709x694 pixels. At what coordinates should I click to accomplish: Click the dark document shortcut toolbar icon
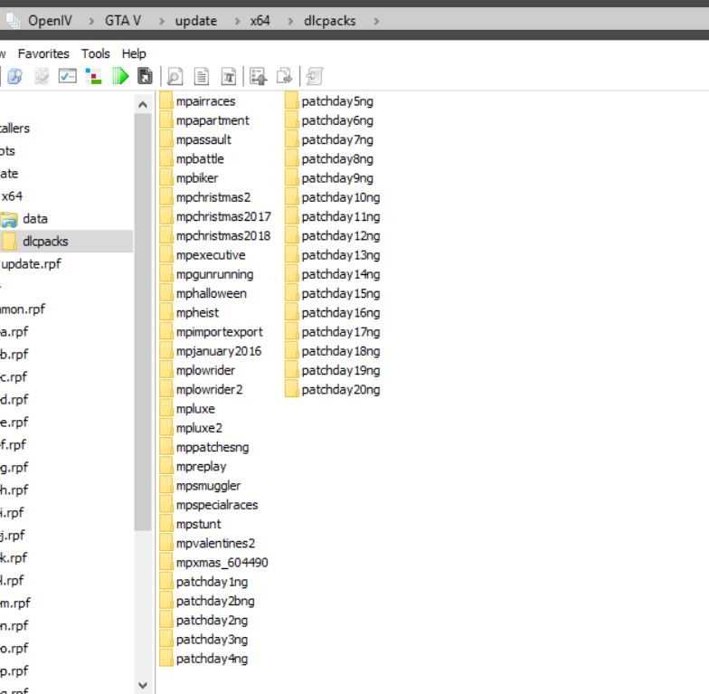(x=145, y=76)
